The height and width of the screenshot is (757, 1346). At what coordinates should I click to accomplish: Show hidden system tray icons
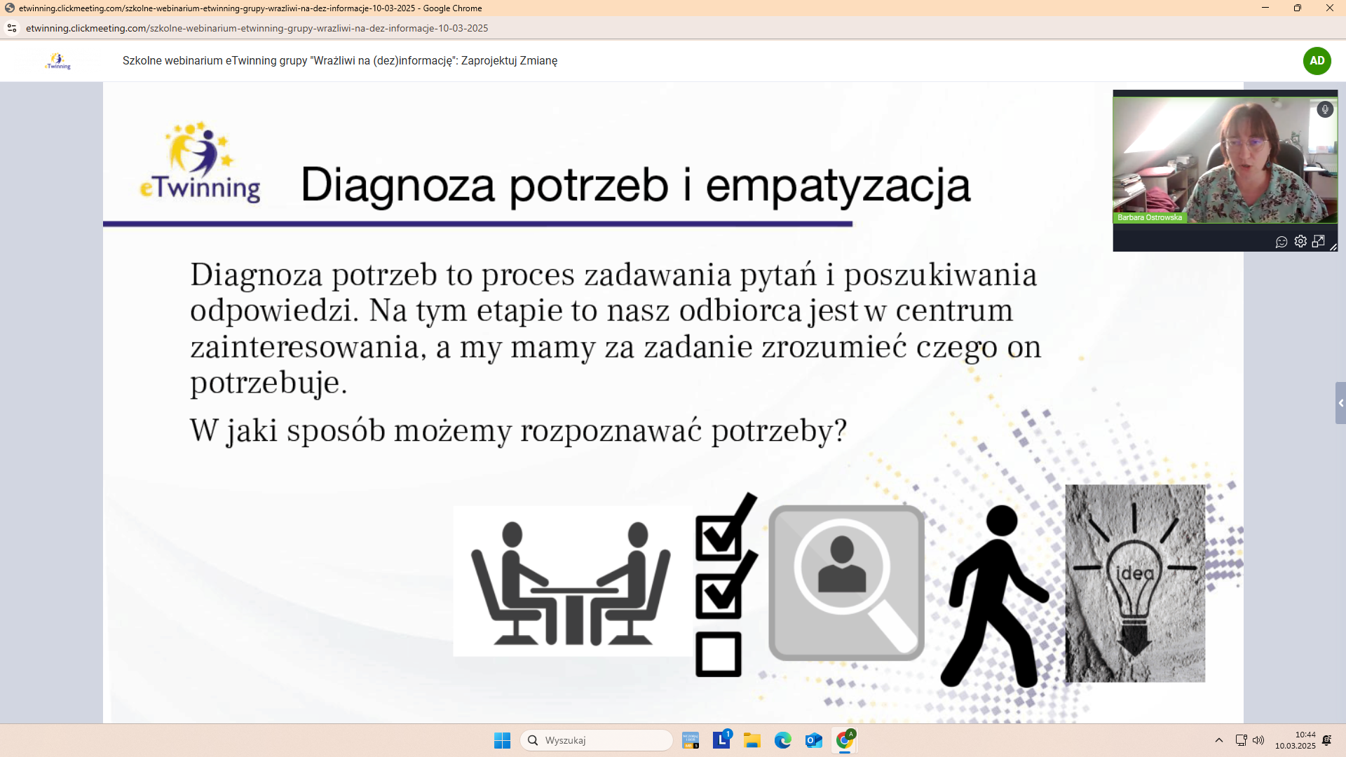[1219, 740]
